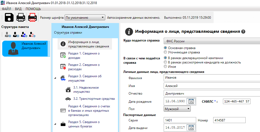Select Уточняющая справка radio button

pyautogui.click(x=165, y=52)
